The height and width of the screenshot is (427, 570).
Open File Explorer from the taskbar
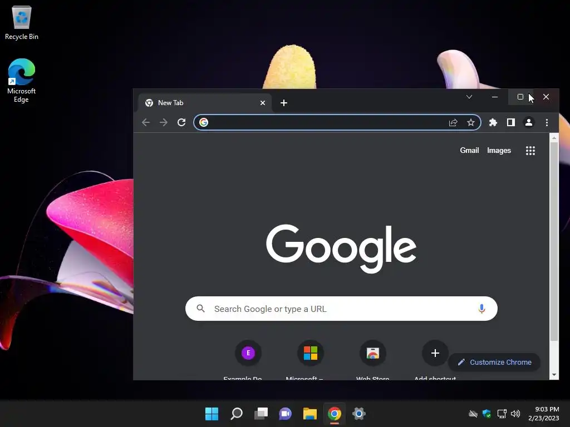pyautogui.click(x=309, y=413)
